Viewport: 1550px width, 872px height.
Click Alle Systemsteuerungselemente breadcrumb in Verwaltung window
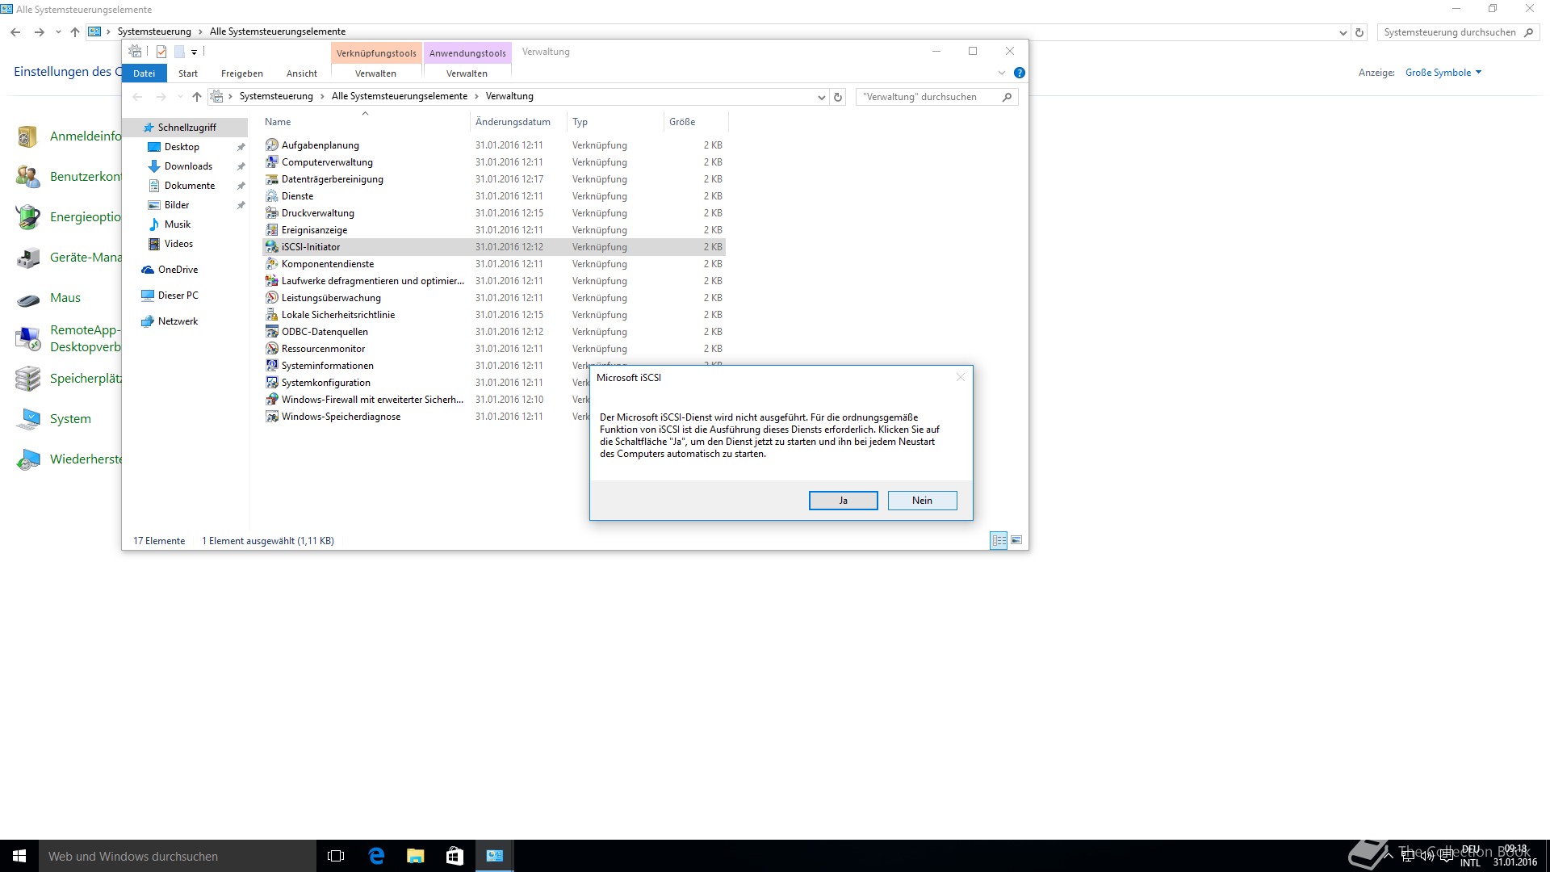tap(400, 96)
